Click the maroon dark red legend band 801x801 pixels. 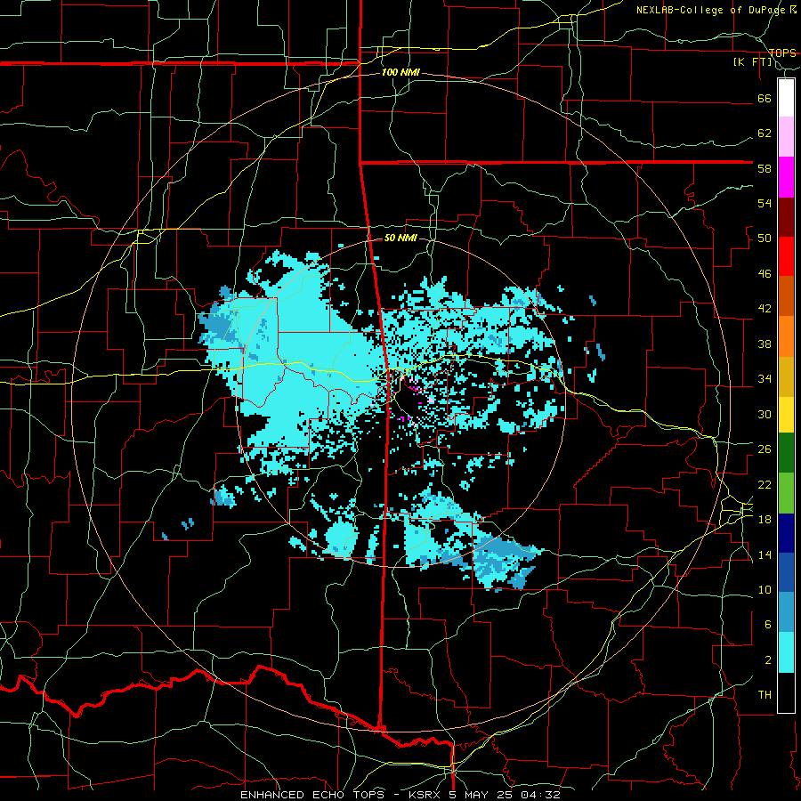pos(786,216)
